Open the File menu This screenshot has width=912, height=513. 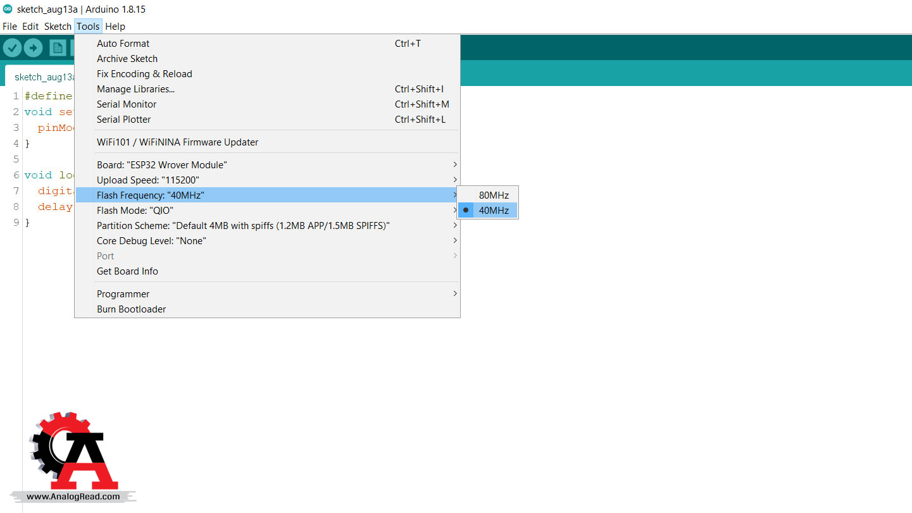point(9,27)
